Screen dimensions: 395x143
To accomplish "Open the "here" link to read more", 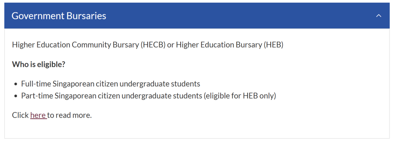I will click(x=38, y=115).
